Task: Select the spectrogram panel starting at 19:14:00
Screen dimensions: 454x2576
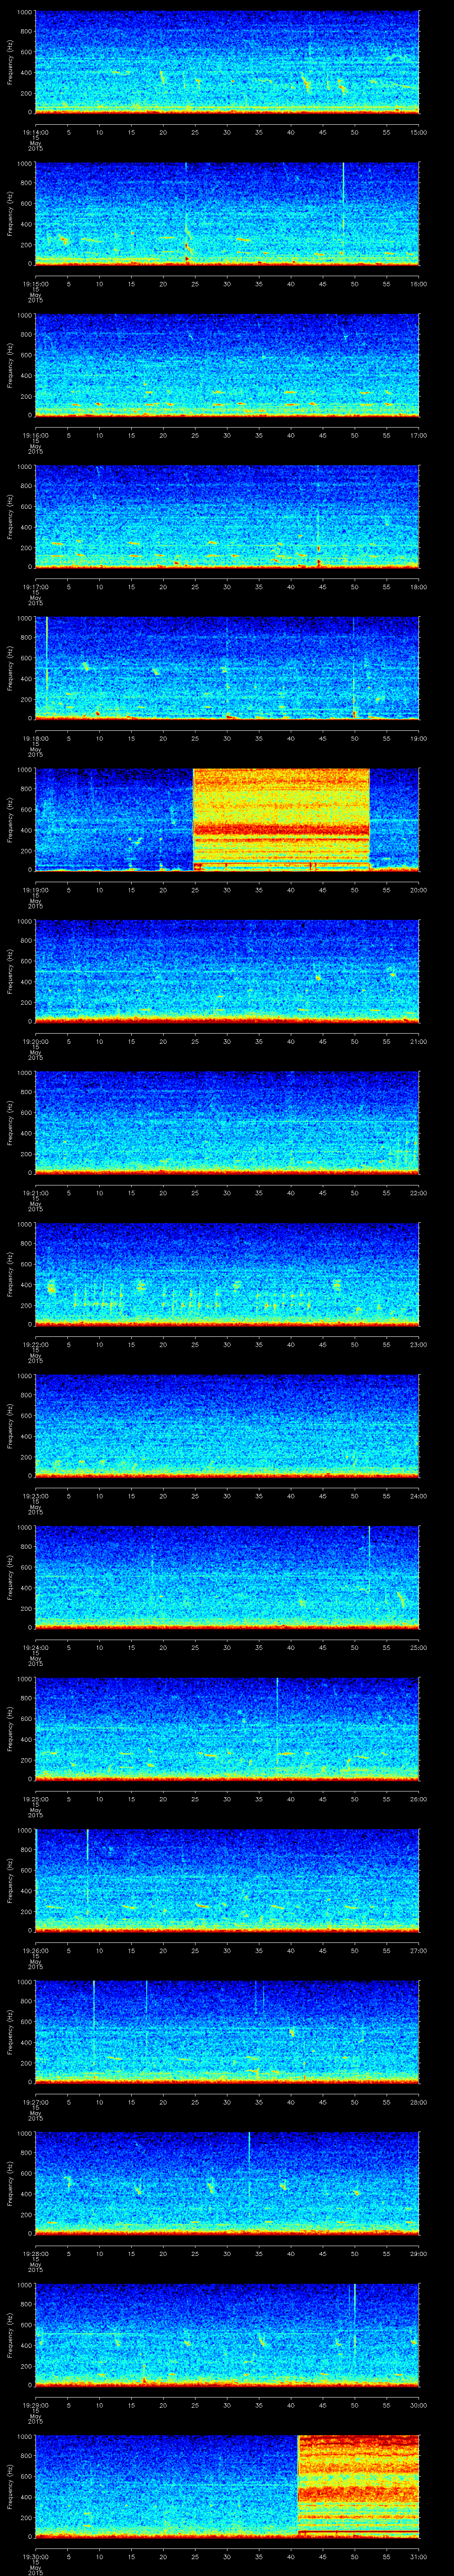Action: (x=227, y=62)
